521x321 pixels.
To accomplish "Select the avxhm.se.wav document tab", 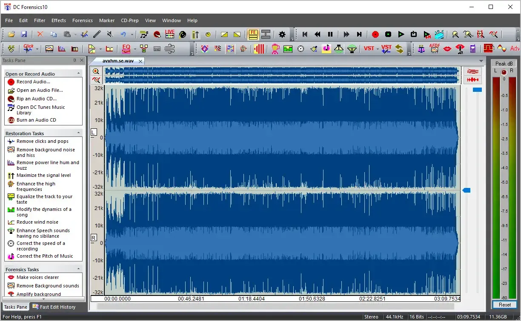I will tap(117, 61).
